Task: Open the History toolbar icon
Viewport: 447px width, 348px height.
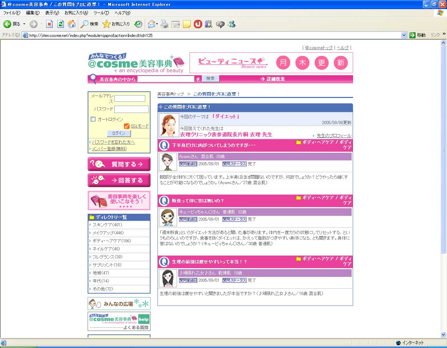Action: [x=138, y=24]
